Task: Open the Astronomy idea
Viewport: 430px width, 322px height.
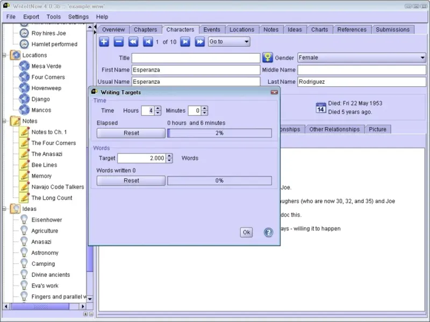Action: (x=45, y=253)
